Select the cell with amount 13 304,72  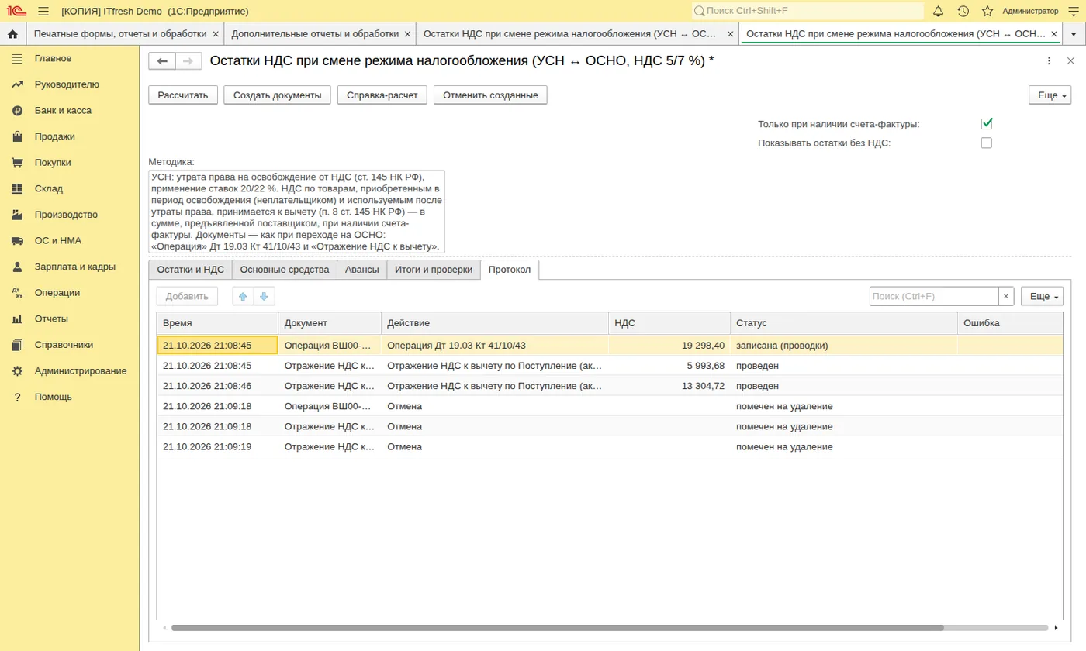[669, 386]
